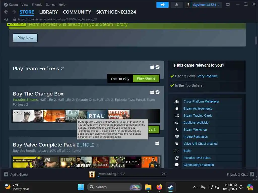Open Ricochet thumbnail in Valve Complete Pack
258x193 pixels.
click(133, 162)
